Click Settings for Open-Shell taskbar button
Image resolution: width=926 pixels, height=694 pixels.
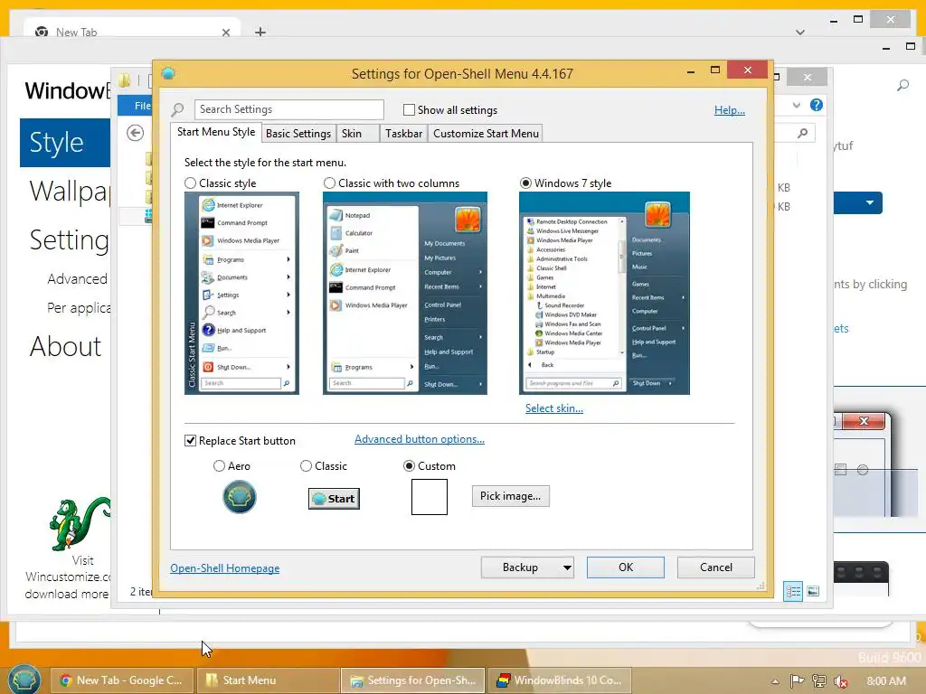tap(412, 680)
